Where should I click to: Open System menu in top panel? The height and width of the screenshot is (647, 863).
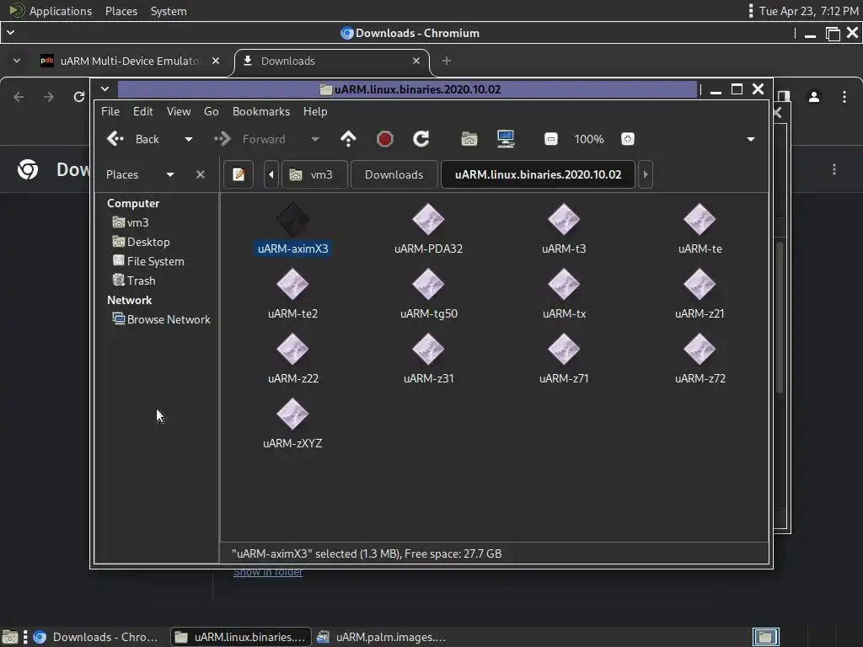(169, 11)
